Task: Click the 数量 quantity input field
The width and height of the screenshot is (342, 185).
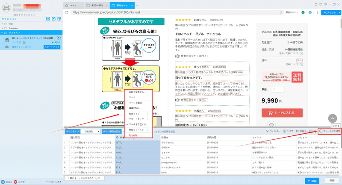Action: (277, 89)
